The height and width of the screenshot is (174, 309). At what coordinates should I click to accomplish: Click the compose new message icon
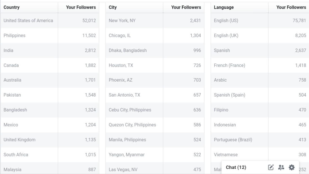[x=271, y=168]
